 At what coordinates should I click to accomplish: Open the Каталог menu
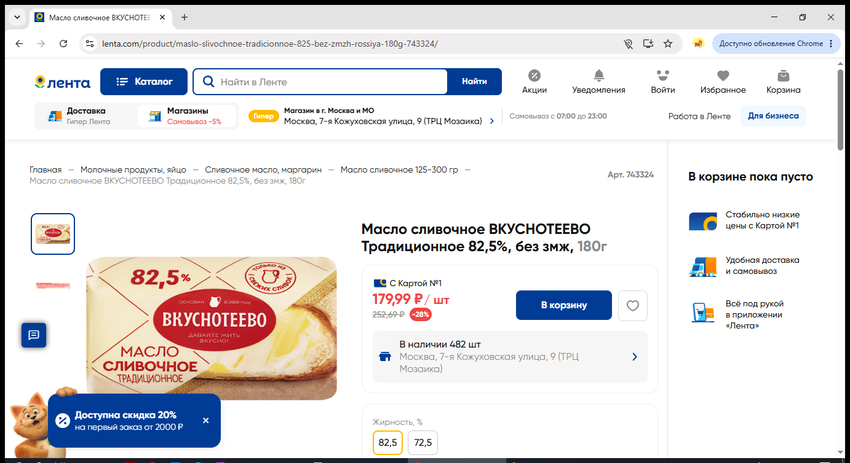(144, 82)
